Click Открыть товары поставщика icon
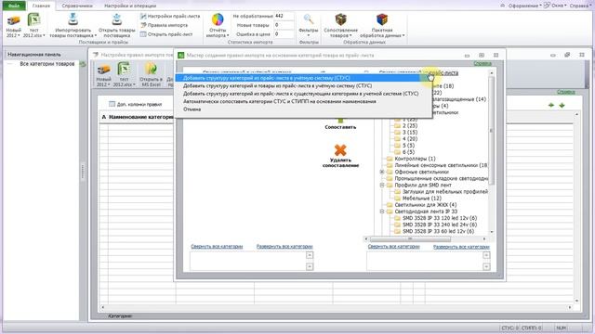595x334 pixels. [117, 19]
